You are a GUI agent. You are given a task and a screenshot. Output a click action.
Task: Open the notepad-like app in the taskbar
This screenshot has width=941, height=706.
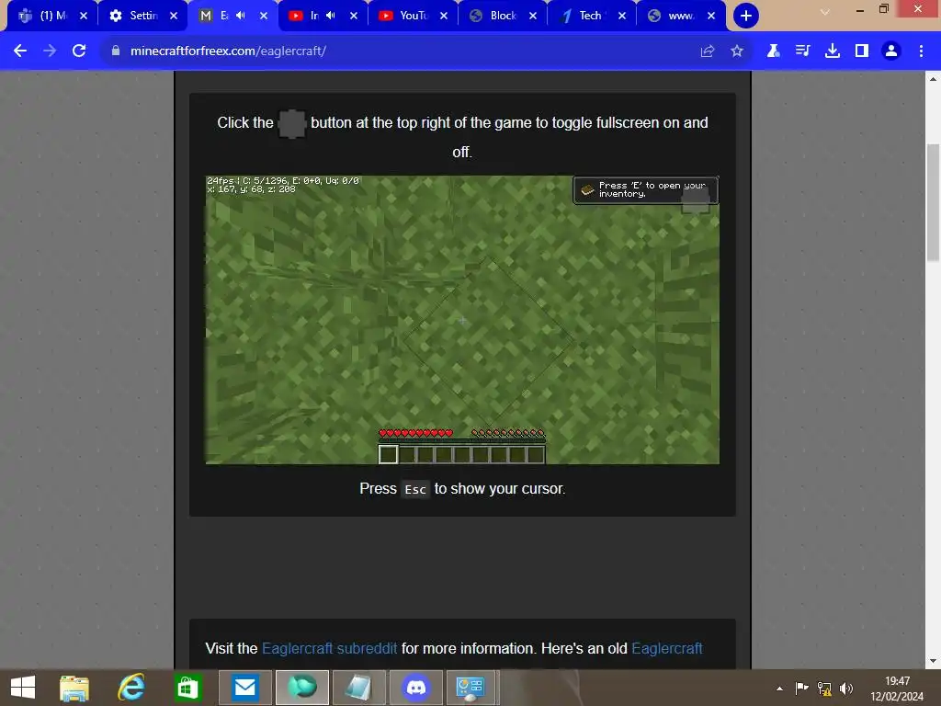[x=359, y=688]
